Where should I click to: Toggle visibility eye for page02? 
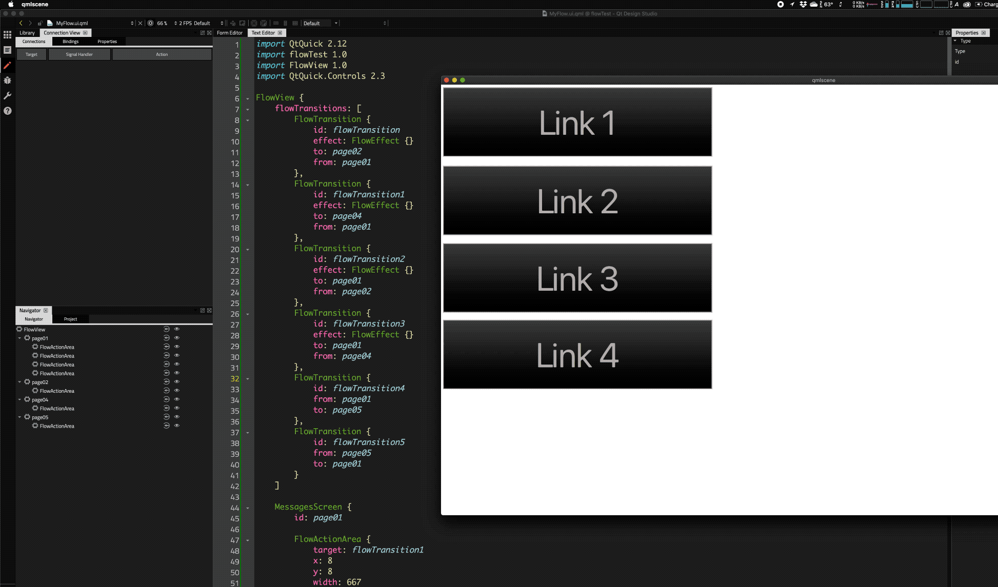pyautogui.click(x=177, y=382)
